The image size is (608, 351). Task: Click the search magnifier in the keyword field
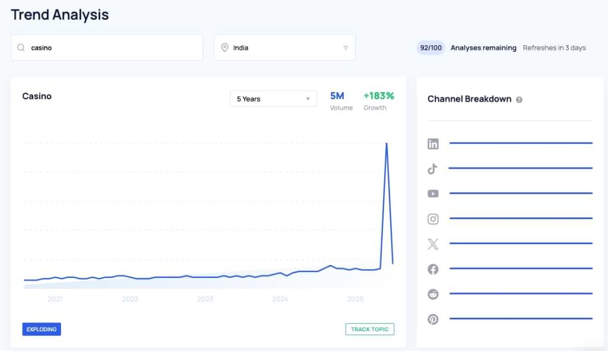pyautogui.click(x=20, y=47)
